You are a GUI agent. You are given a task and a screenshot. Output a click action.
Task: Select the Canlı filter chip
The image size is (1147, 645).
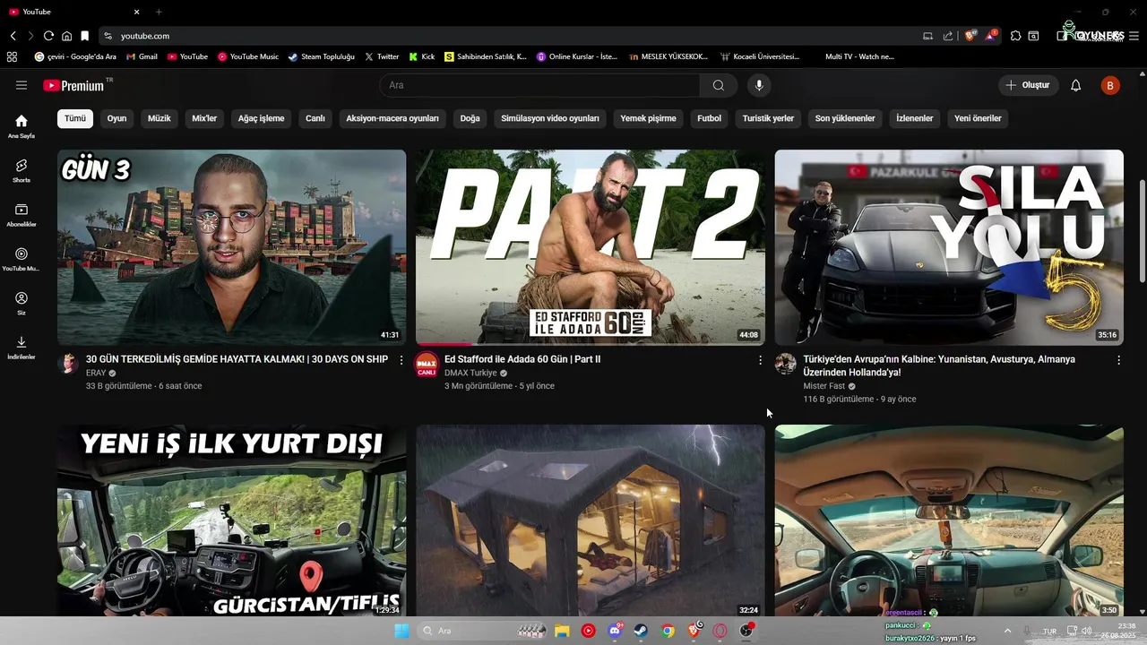(x=315, y=118)
